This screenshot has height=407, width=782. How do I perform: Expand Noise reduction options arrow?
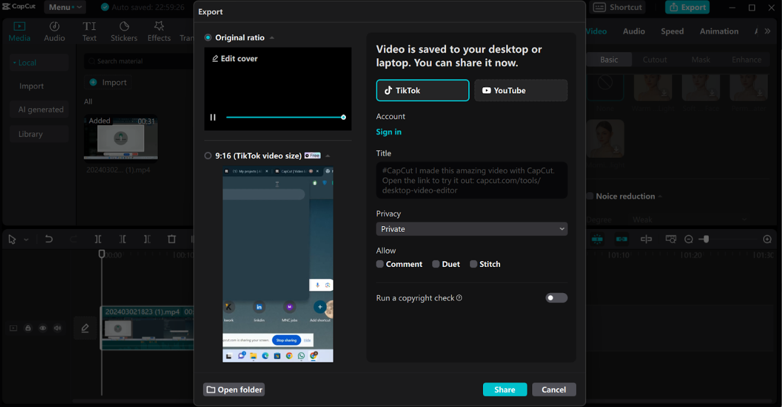(x=660, y=196)
